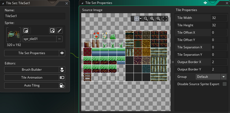Screen dimensions: 230x113
Task: Click the Source Image heading
Action: 92,10
